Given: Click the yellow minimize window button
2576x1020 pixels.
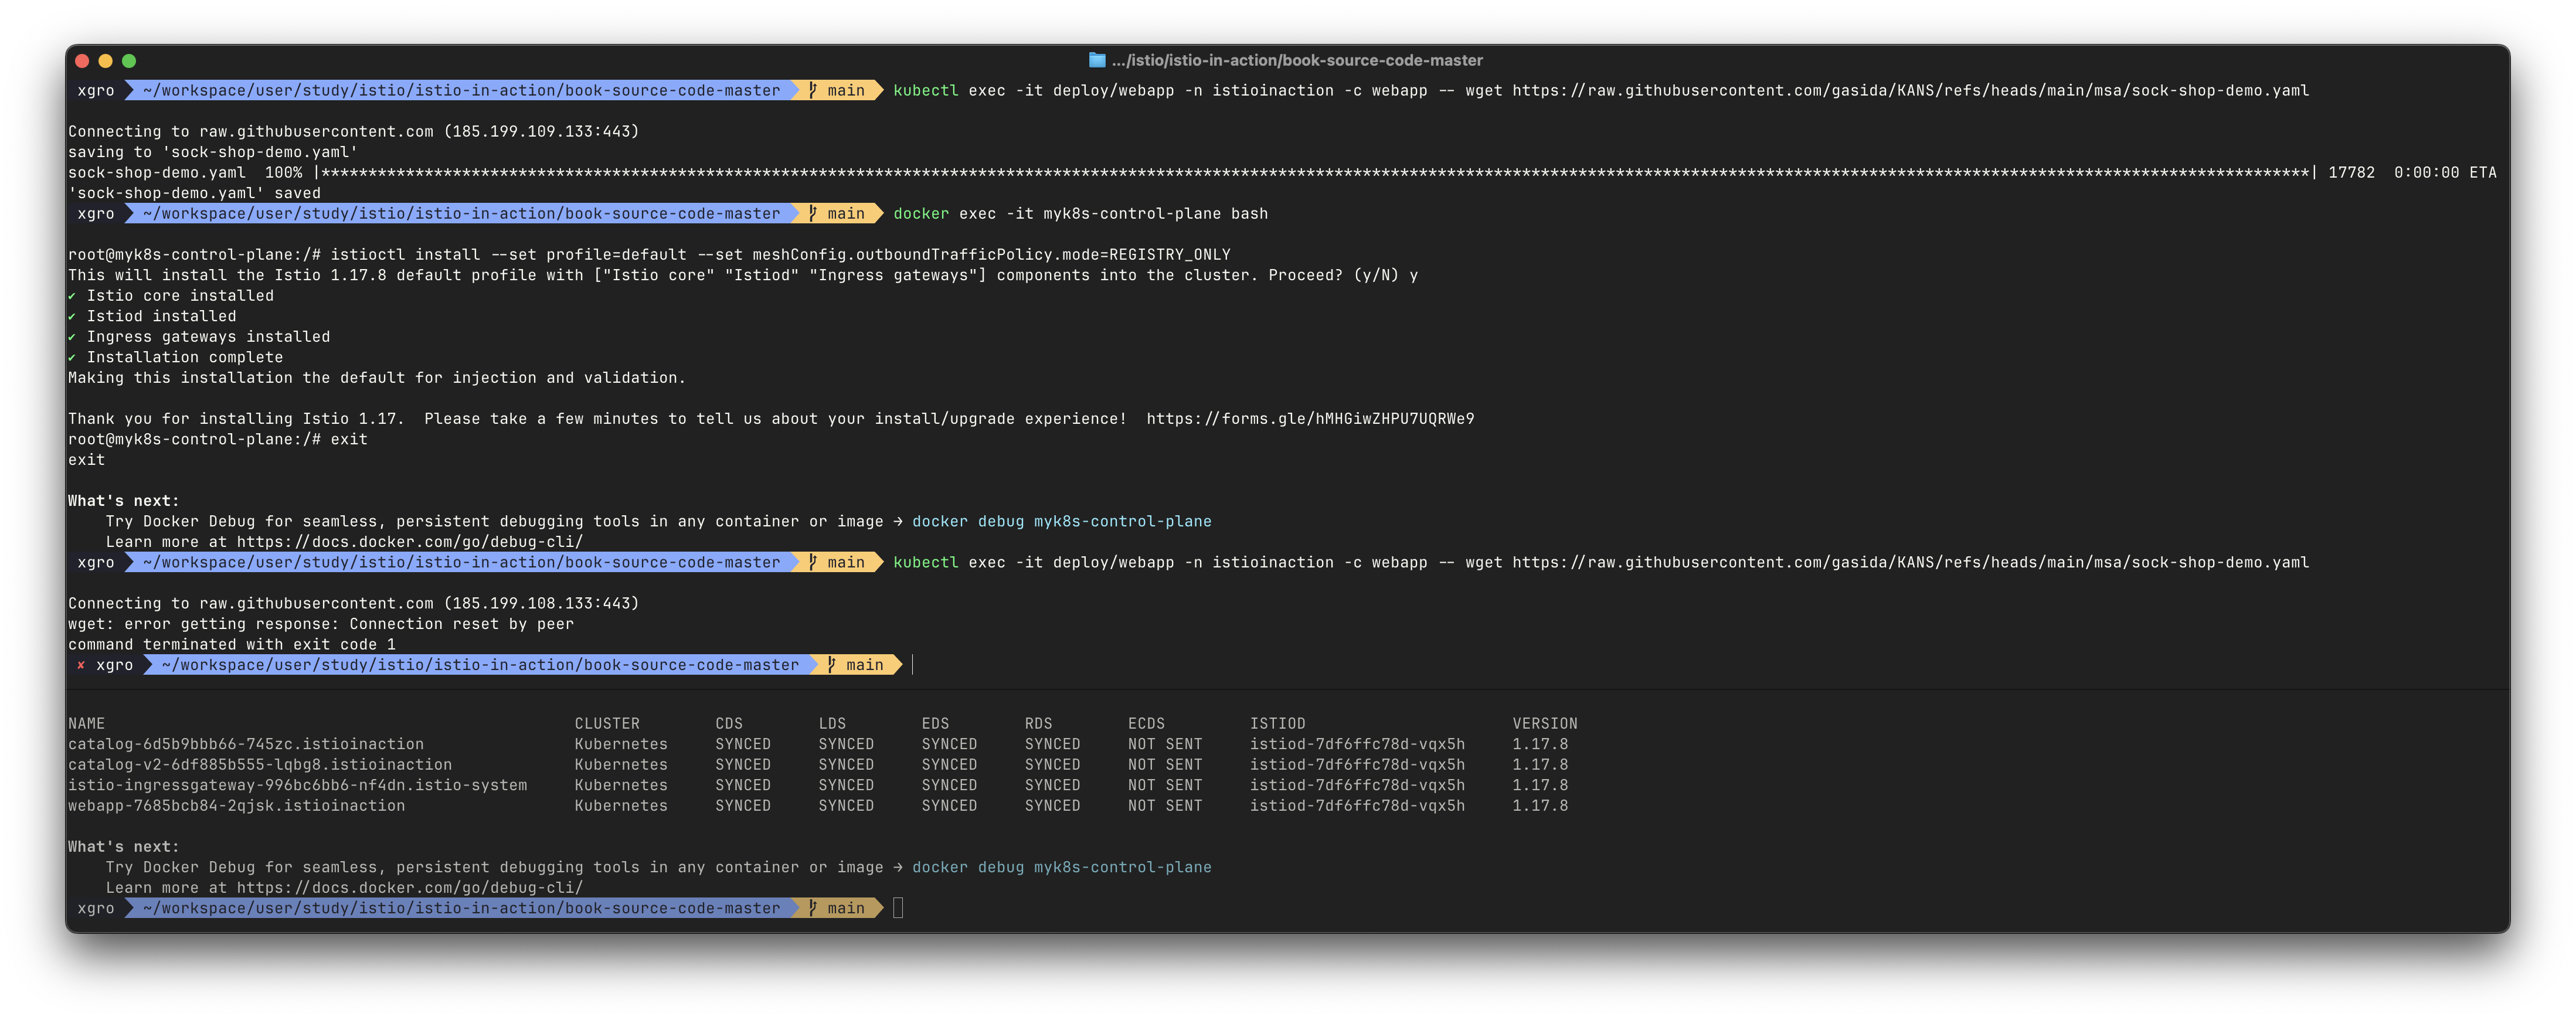Looking at the screenshot, I should [x=105, y=61].
